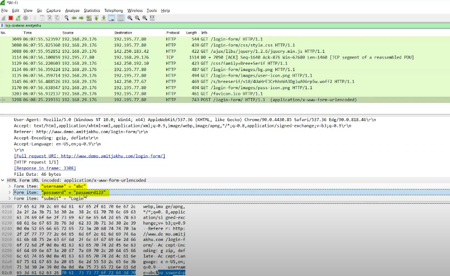Click the Find packet magnifier icon
450x276 pixels.
[x=67, y=18]
